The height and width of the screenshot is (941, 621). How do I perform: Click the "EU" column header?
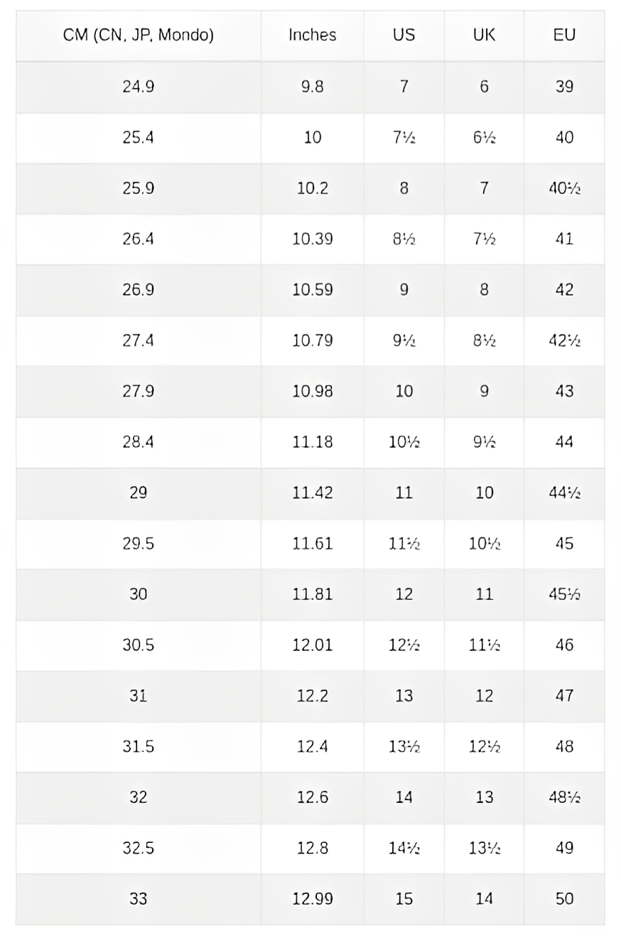click(x=564, y=35)
